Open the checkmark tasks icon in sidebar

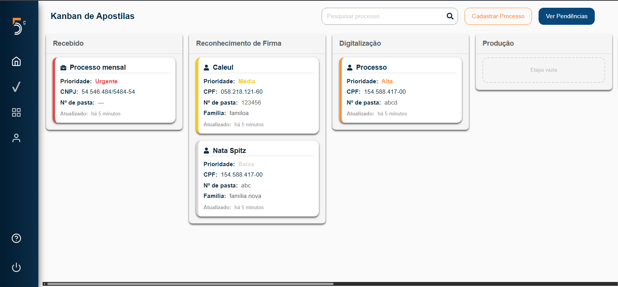[x=16, y=87]
